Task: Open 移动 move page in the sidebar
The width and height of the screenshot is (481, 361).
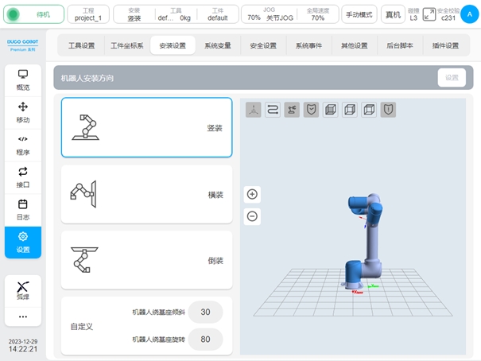Action: 23,112
